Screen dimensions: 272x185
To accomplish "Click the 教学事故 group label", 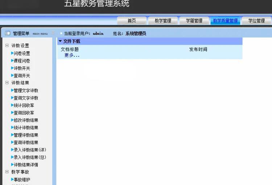I will click(20, 172).
